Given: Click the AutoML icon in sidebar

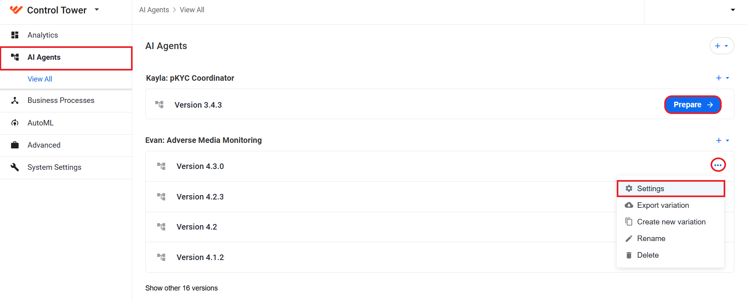Looking at the screenshot, I should coord(15,123).
